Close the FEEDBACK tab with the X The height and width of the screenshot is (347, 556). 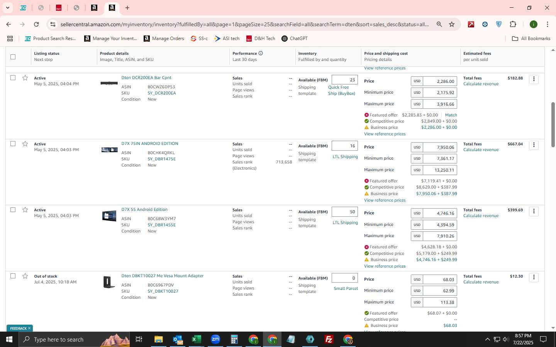point(29,328)
